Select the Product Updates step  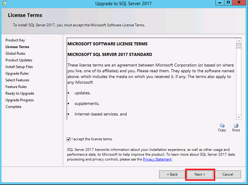click(x=19, y=60)
